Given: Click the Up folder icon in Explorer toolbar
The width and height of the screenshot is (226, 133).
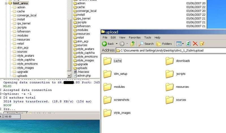Looking at the screenshot, I should tap(133, 44).
